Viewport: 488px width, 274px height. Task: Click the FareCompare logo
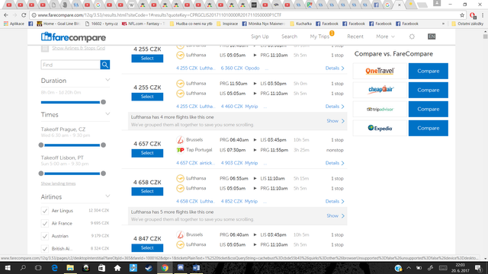click(73, 37)
